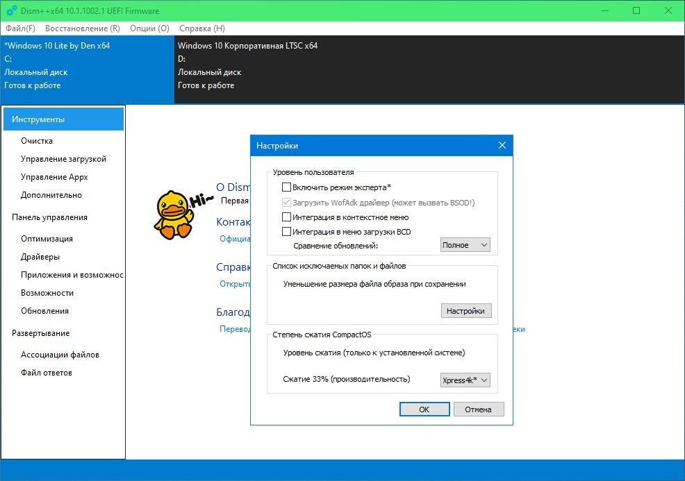This screenshot has width=685, height=481.
Task: Select Windows 10 Lite by Den image
Action: [57, 66]
